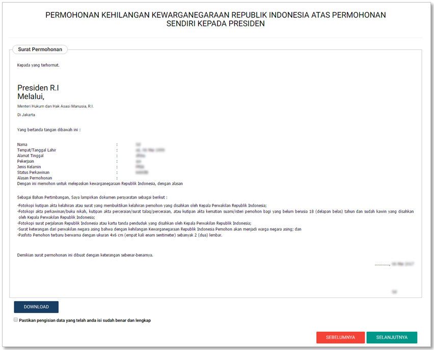Click the 'Status Perkawinan' field label
This screenshot has width=434, height=350.
(x=33, y=172)
